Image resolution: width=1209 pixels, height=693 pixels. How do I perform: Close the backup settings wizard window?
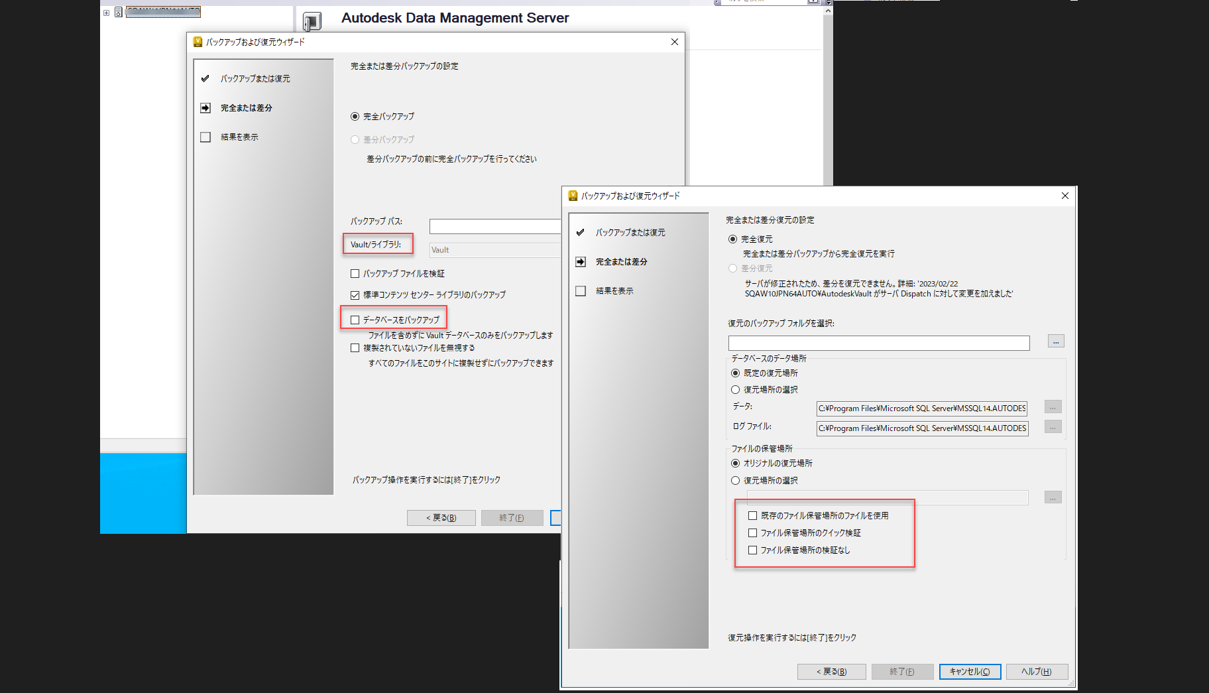pos(675,42)
